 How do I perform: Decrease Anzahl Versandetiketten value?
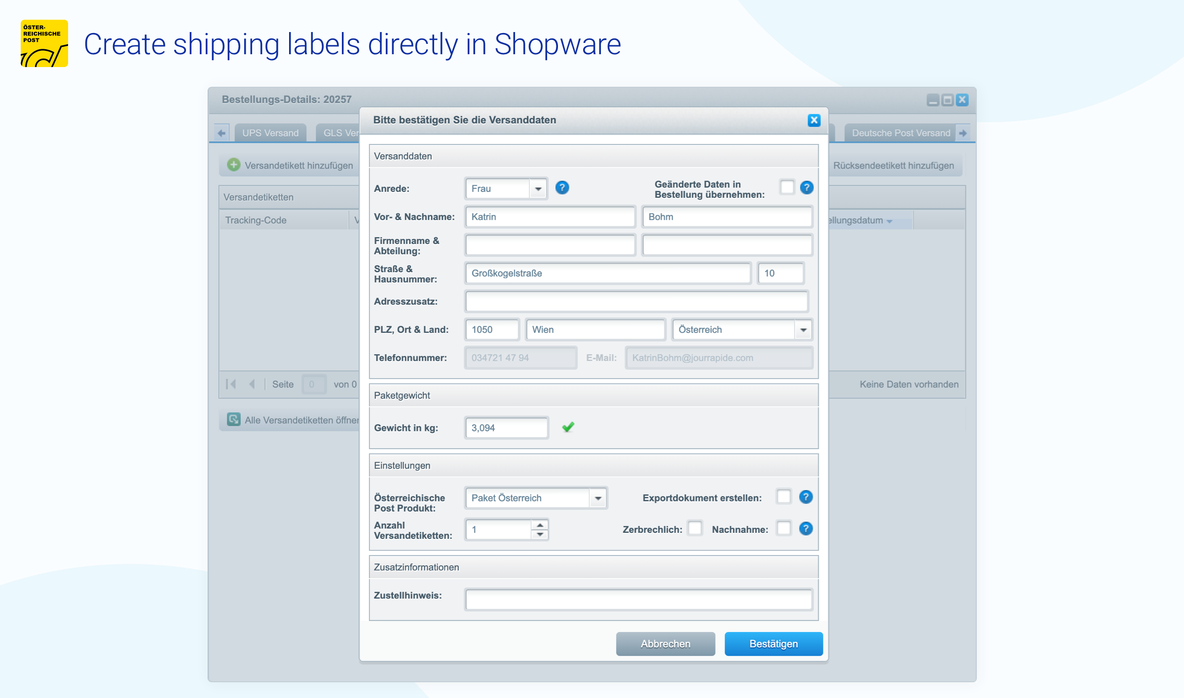(540, 534)
